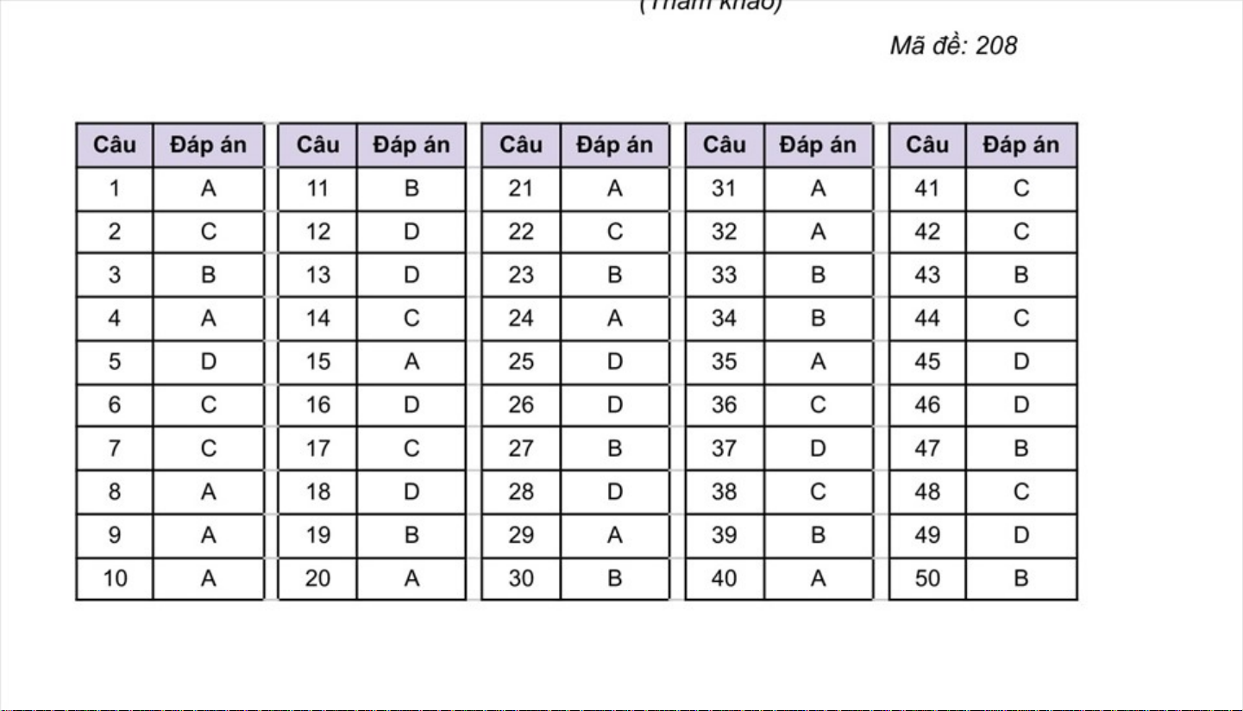The height and width of the screenshot is (711, 1243).
Task: Select question number 11 cell
Action: click(318, 189)
